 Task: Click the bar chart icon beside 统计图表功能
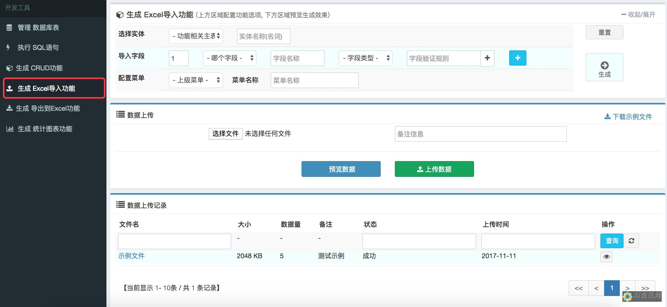(x=10, y=129)
